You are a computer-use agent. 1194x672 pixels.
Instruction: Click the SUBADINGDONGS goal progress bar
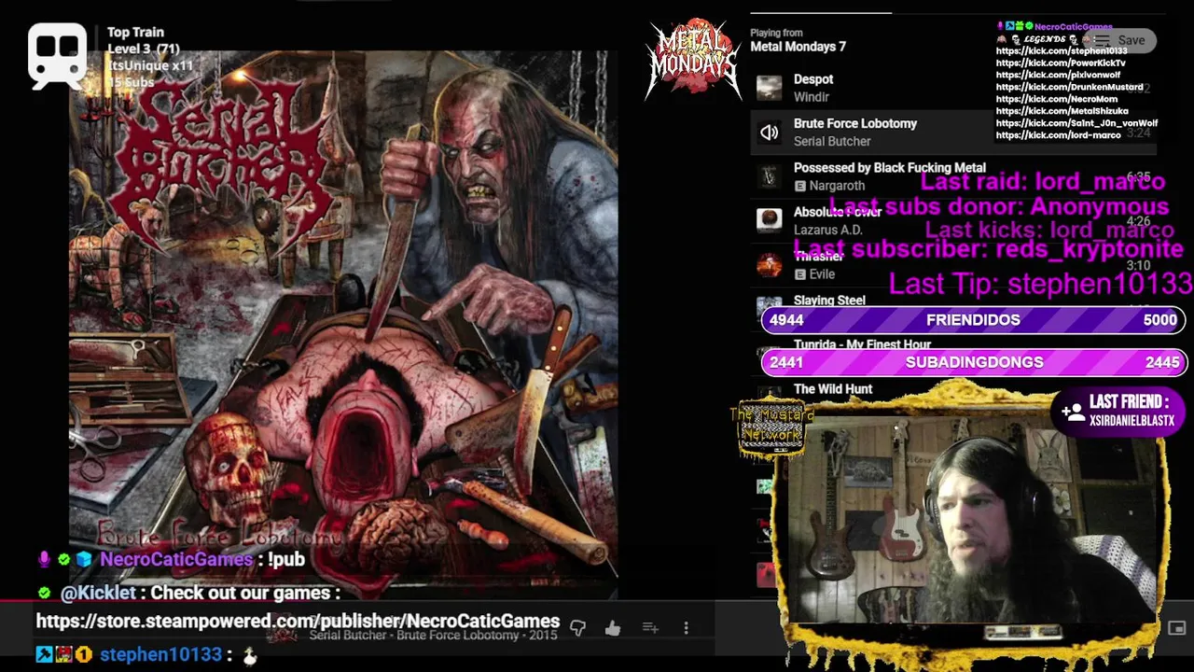pyautogui.click(x=973, y=362)
